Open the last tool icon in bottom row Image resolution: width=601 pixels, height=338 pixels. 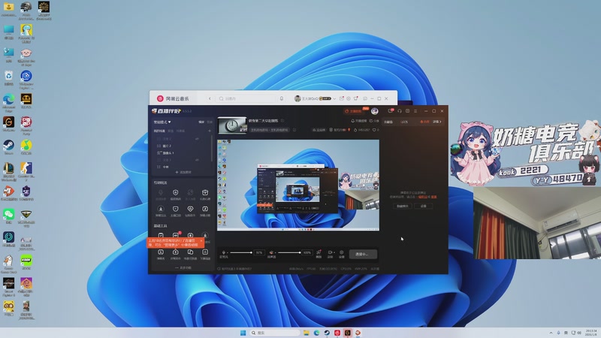(x=205, y=254)
